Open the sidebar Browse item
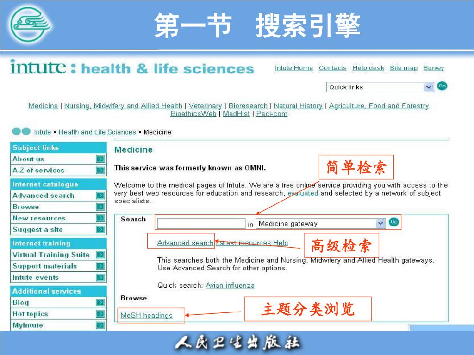This screenshot has width=474, height=355. tap(58, 207)
